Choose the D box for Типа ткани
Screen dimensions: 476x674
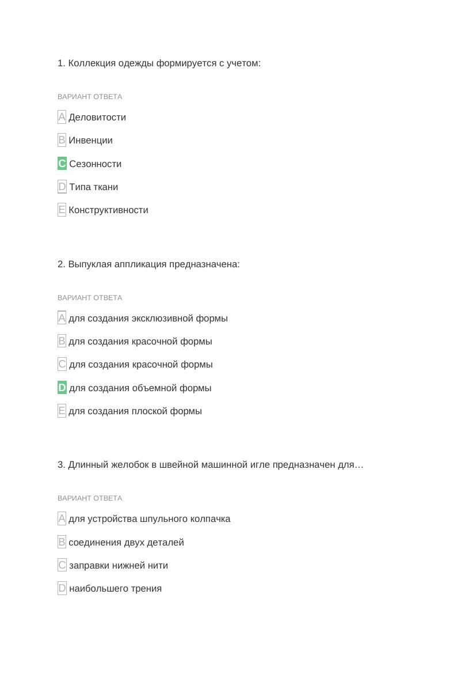[62, 187]
